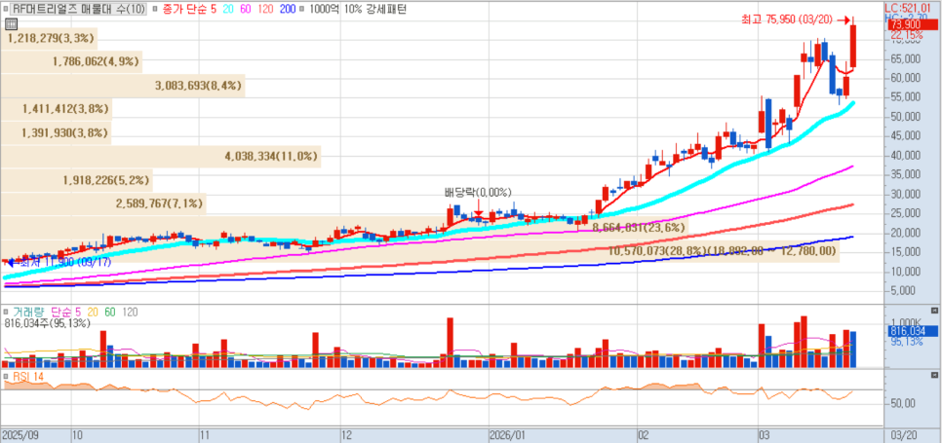Toggle square marker before RSI 14
942x443 pixels.
(x=7, y=376)
